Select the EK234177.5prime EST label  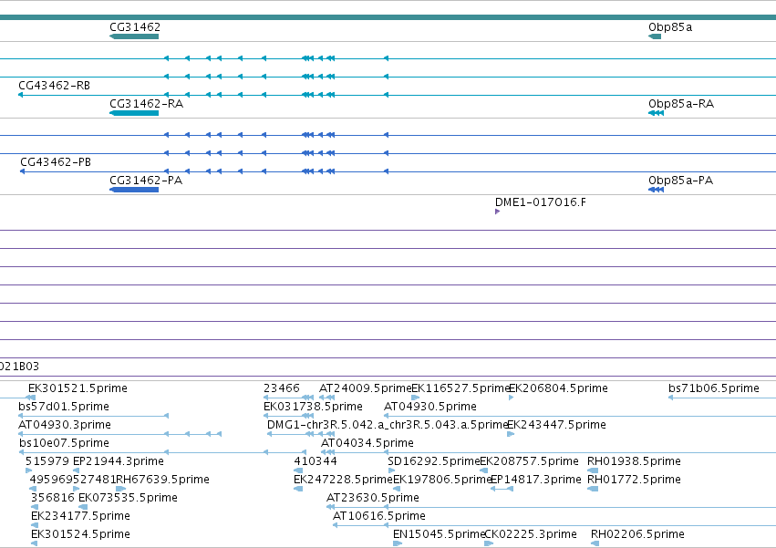coord(80,517)
